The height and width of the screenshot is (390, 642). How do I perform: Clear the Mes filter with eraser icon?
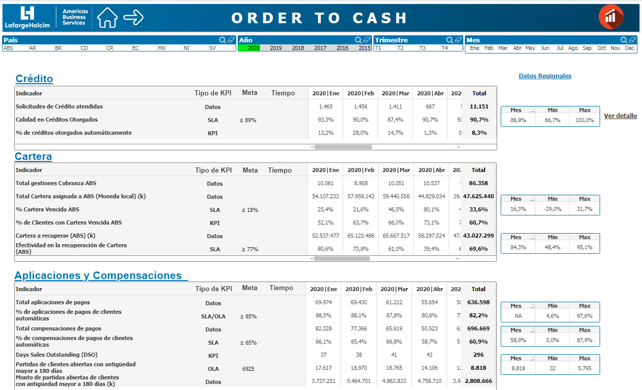coord(632,40)
